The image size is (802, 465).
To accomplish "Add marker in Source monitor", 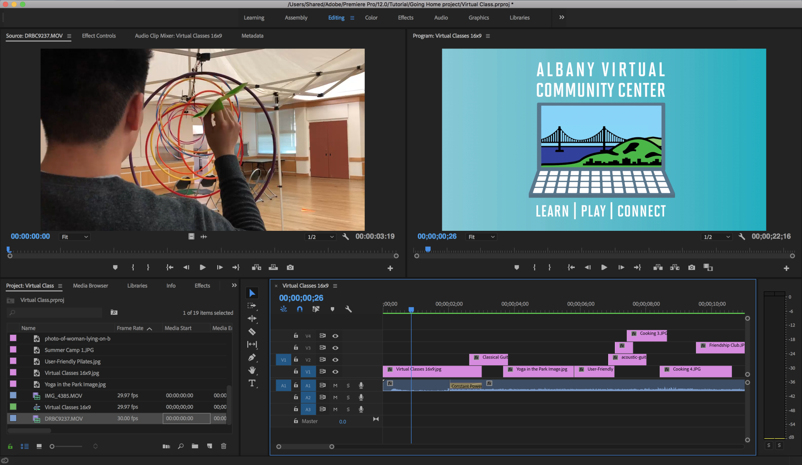I will click(115, 268).
